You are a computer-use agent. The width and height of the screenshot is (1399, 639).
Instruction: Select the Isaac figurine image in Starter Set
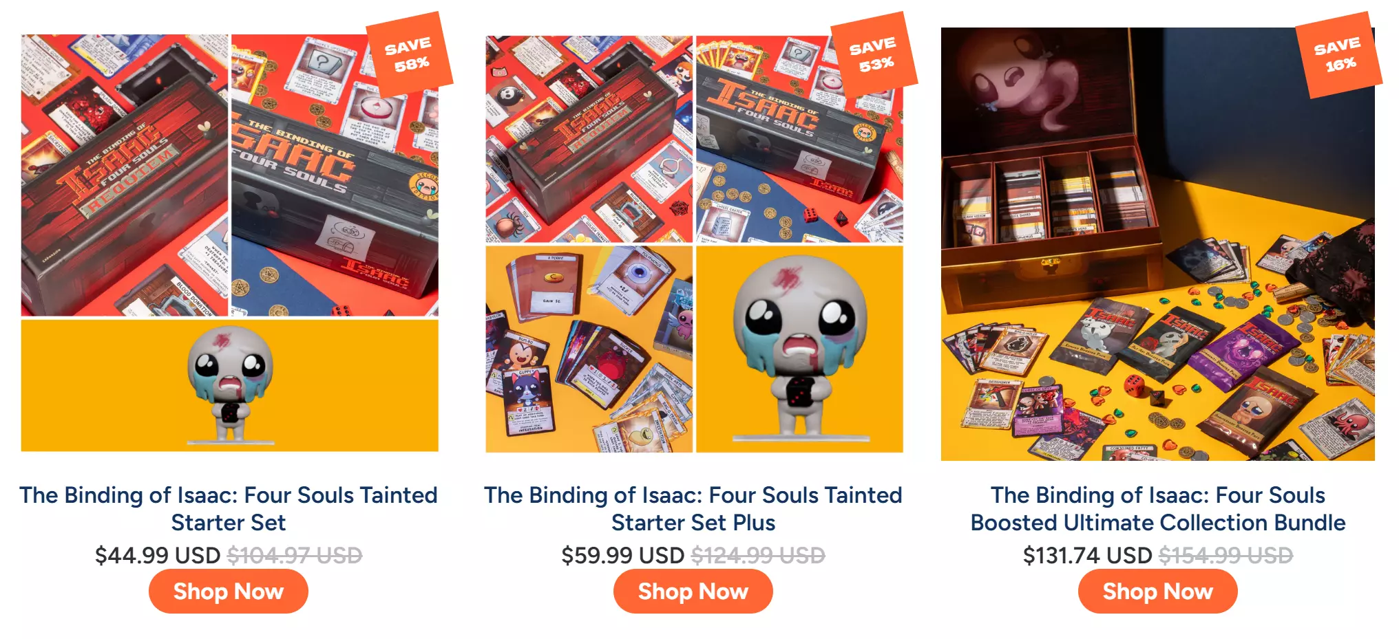click(230, 385)
